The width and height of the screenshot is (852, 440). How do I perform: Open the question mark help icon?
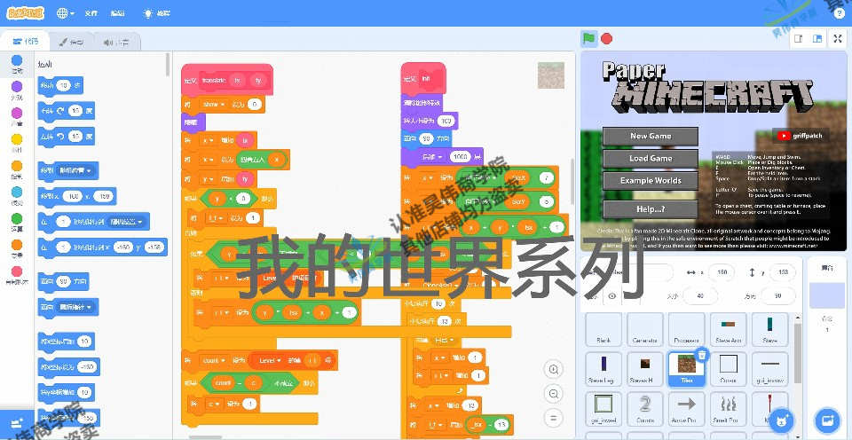(x=840, y=14)
